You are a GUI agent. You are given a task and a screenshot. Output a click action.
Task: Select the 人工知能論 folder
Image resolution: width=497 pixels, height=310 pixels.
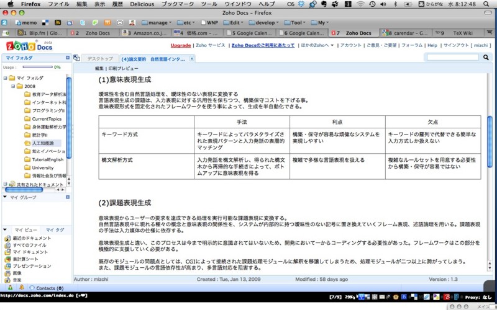43,143
